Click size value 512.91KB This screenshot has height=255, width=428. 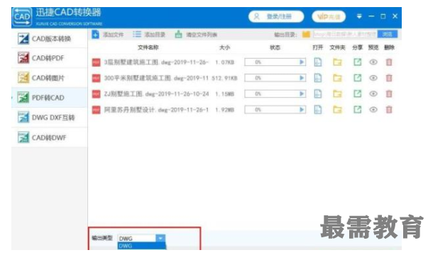[224, 78]
